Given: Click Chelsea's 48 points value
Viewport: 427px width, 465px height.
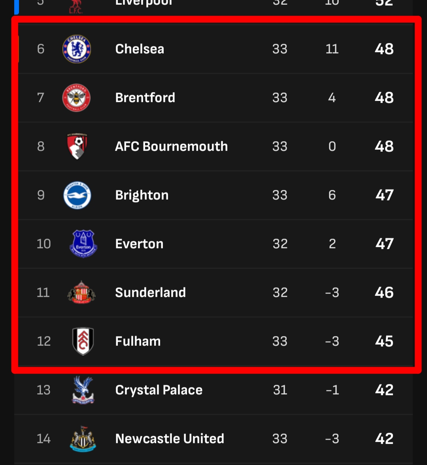Looking at the screenshot, I should coord(384,49).
